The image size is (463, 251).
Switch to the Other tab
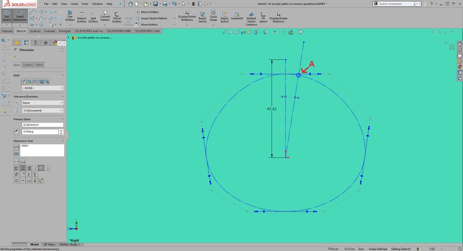[x=39, y=65]
